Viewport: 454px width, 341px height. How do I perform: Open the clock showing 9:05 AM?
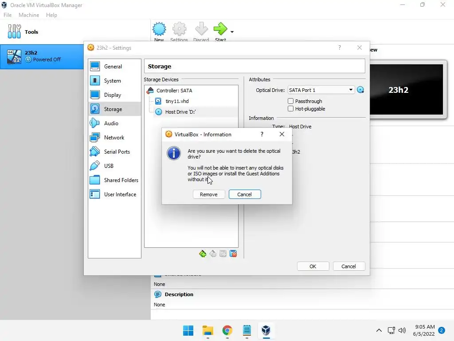[424, 330]
